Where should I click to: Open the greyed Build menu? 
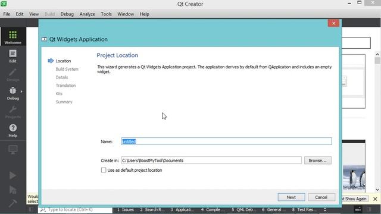click(x=49, y=14)
